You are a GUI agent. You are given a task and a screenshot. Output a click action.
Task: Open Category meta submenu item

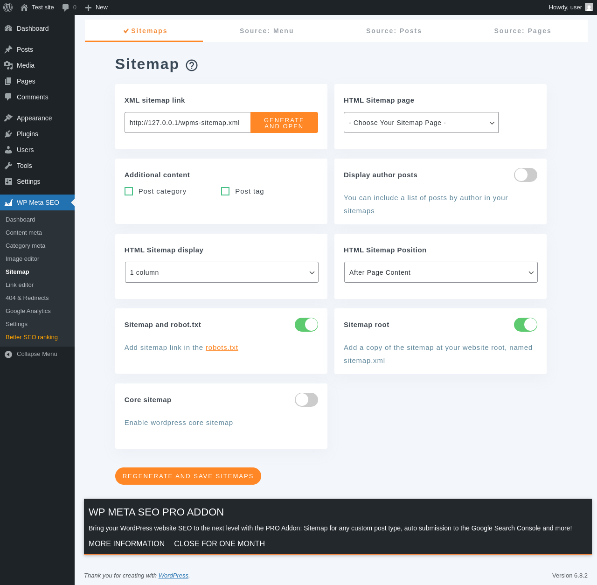26,246
